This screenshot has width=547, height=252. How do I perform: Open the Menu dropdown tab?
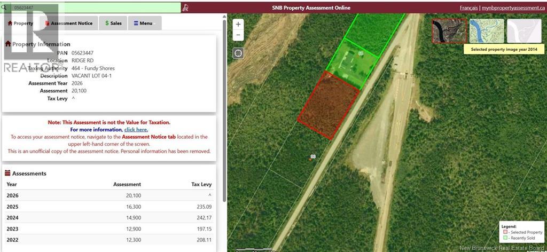point(143,23)
